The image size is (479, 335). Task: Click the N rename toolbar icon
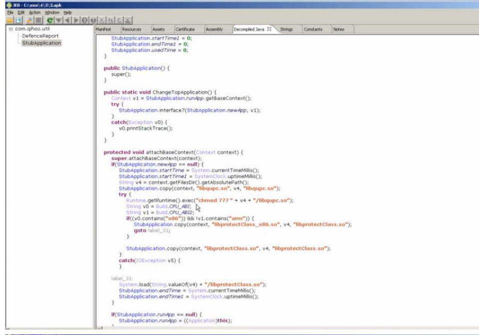pos(110,20)
